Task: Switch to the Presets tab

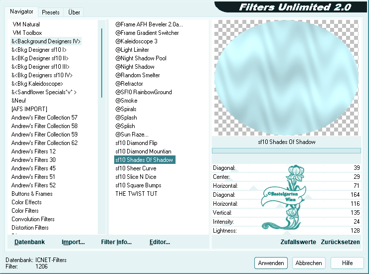Action: (50, 12)
